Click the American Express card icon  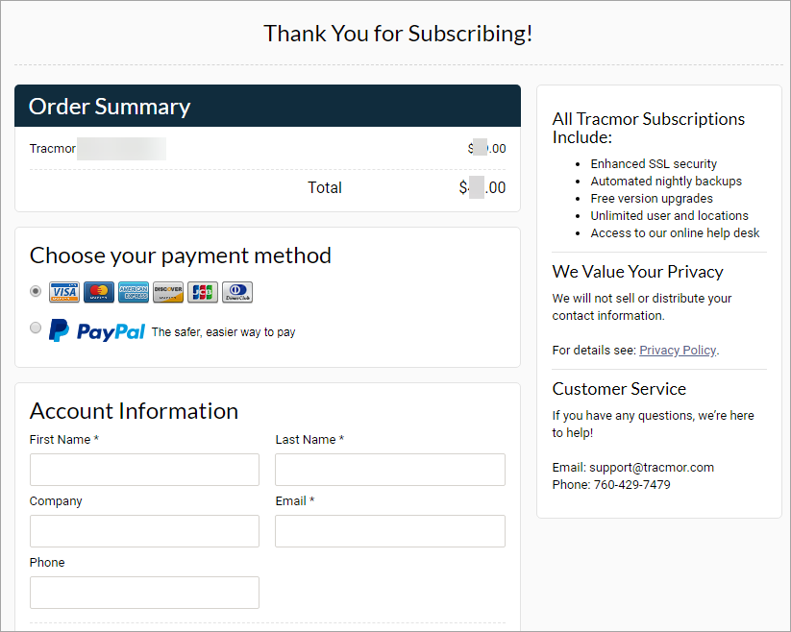134,292
